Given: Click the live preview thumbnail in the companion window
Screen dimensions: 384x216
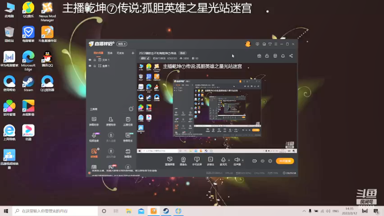Looking at the screenshot, I should [x=217, y=108].
